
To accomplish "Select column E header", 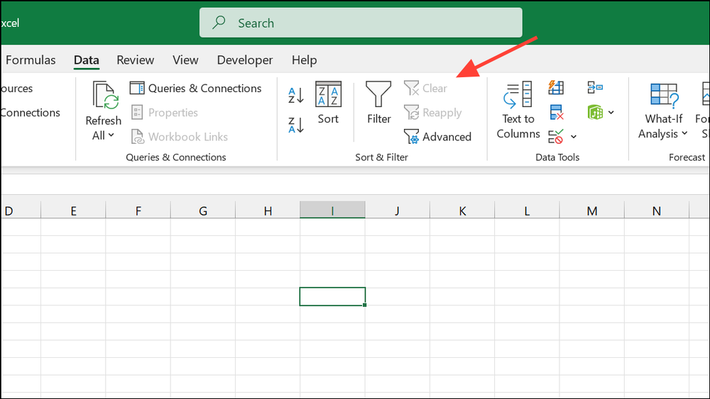I will tap(73, 210).
